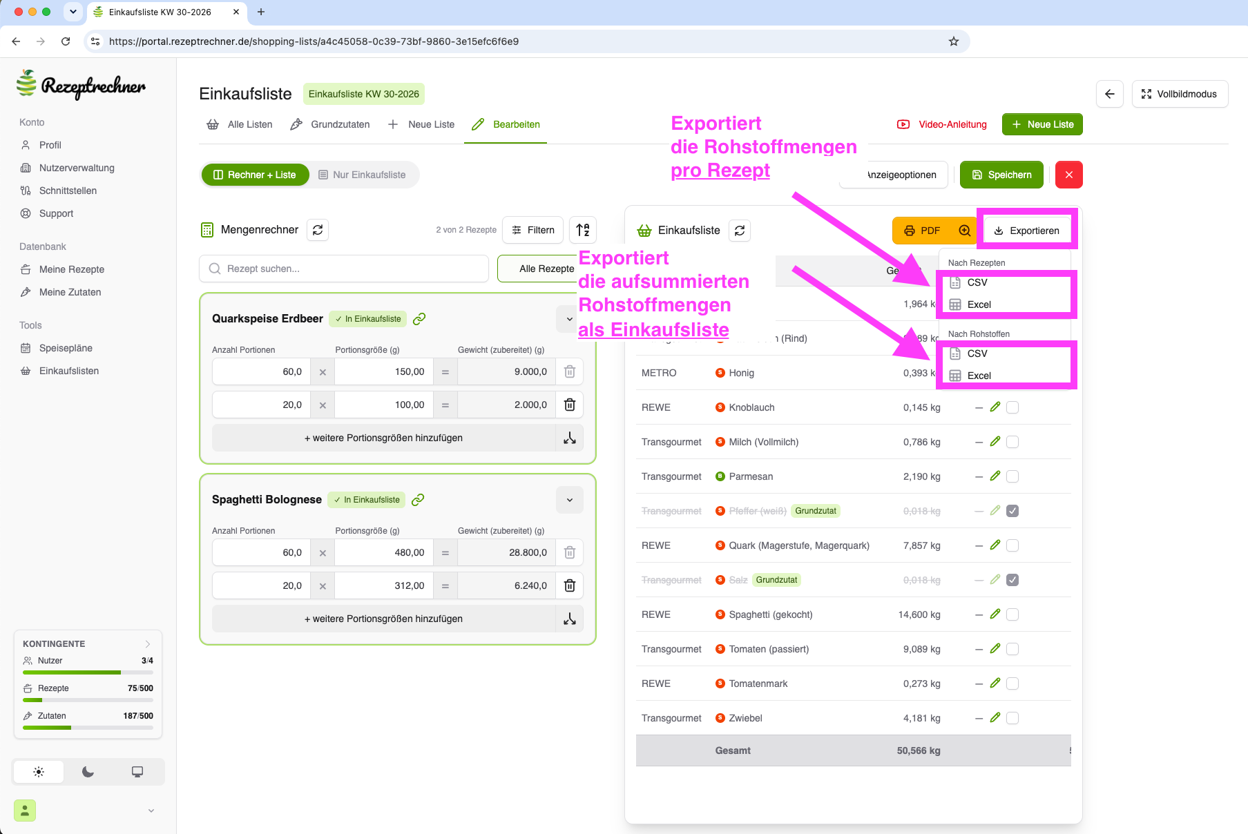Viewport: 1248px width, 834px height.
Task: Switch to dark mode moon icon
Action: (x=88, y=772)
